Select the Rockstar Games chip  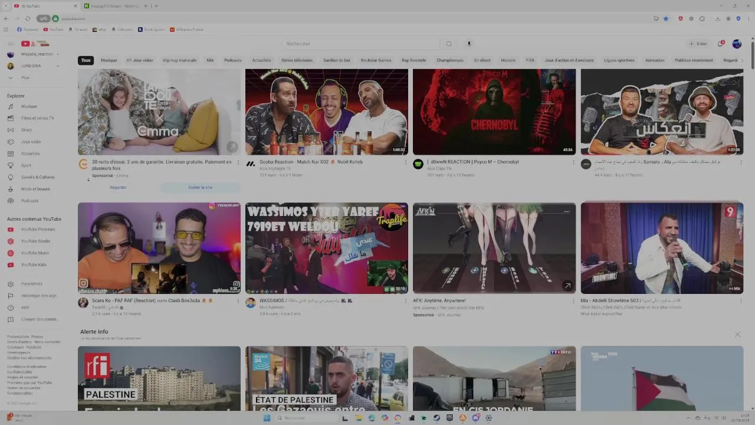coord(376,60)
